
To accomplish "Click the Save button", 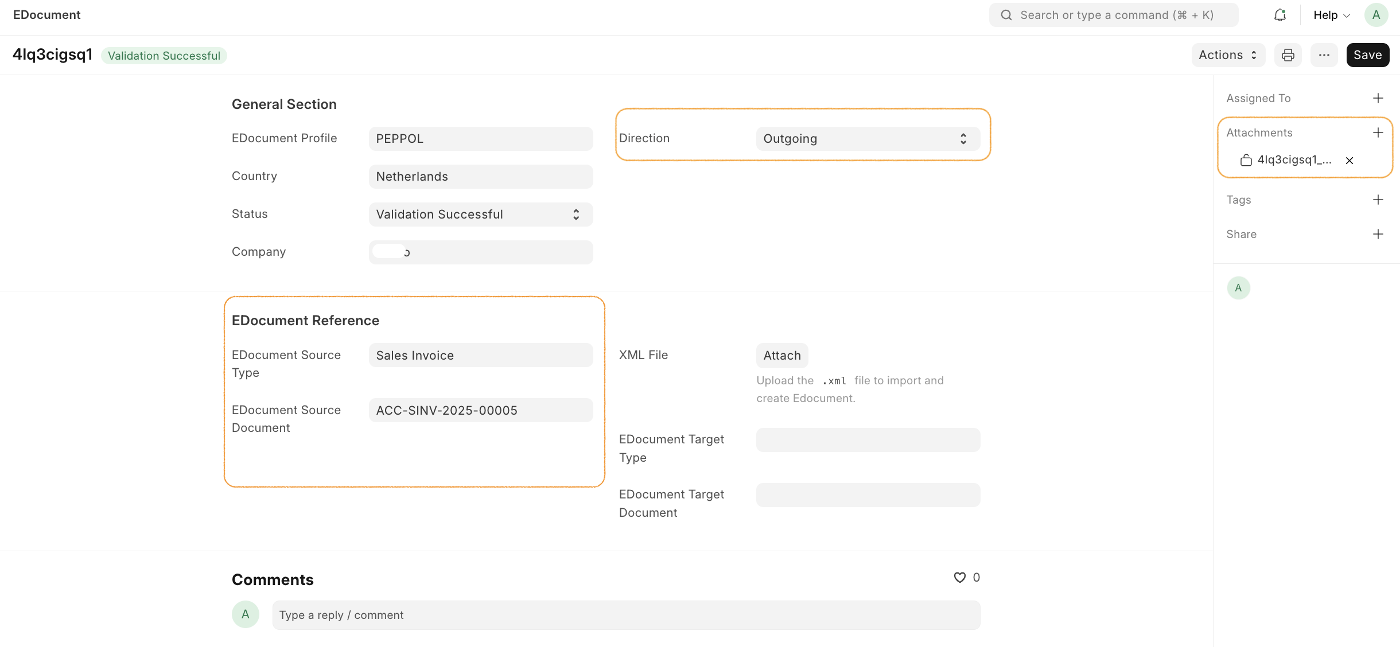I will click(1367, 55).
